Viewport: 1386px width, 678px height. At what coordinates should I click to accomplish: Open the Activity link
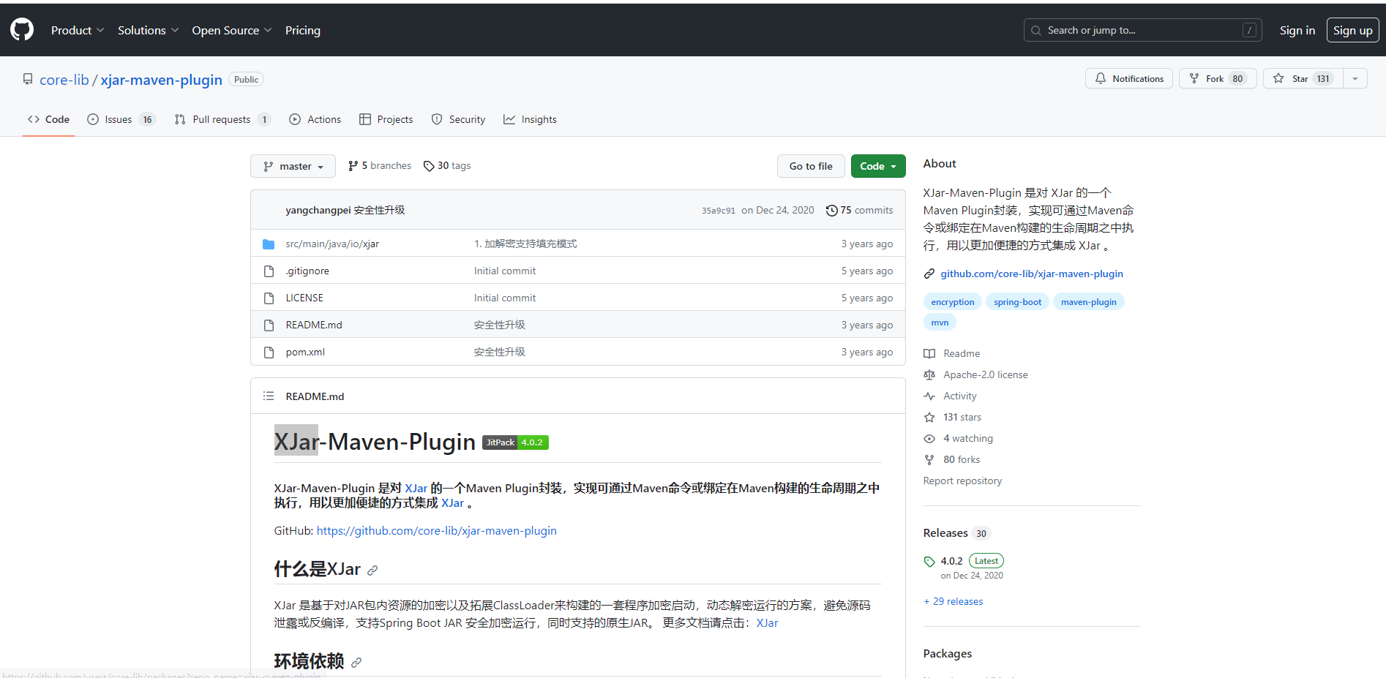click(x=951, y=396)
